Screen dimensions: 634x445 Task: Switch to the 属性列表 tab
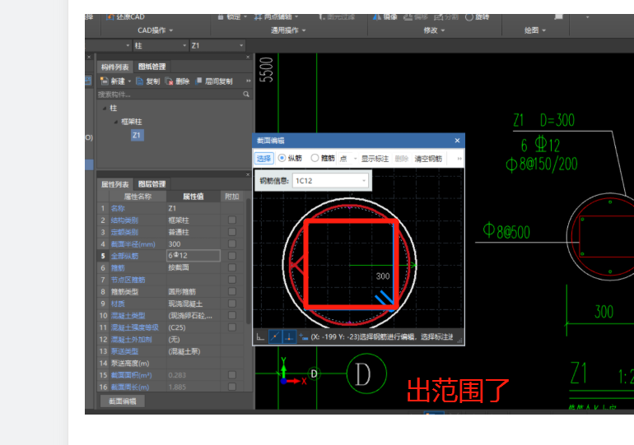(114, 184)
